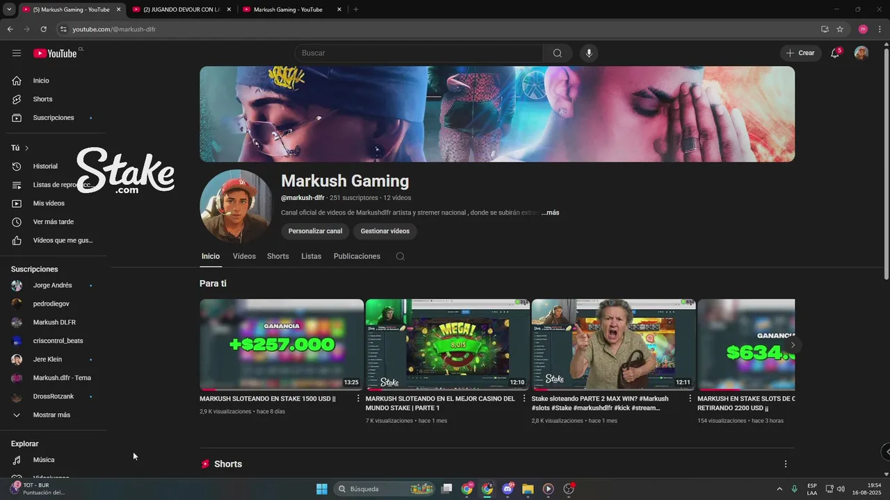Open the notifications bell

[x=835, y=53]
